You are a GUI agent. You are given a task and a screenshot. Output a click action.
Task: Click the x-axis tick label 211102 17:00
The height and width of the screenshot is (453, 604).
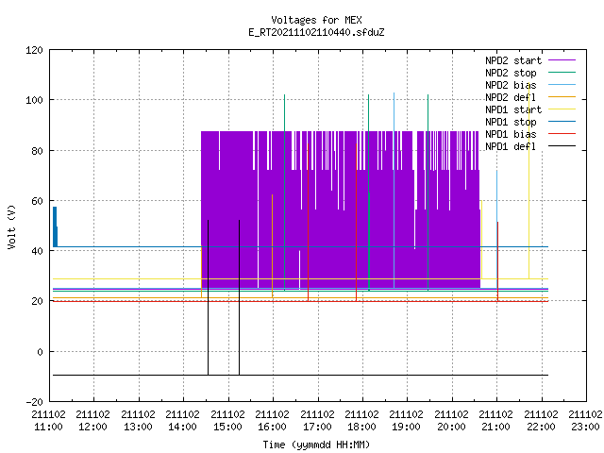tap(317, 421)
